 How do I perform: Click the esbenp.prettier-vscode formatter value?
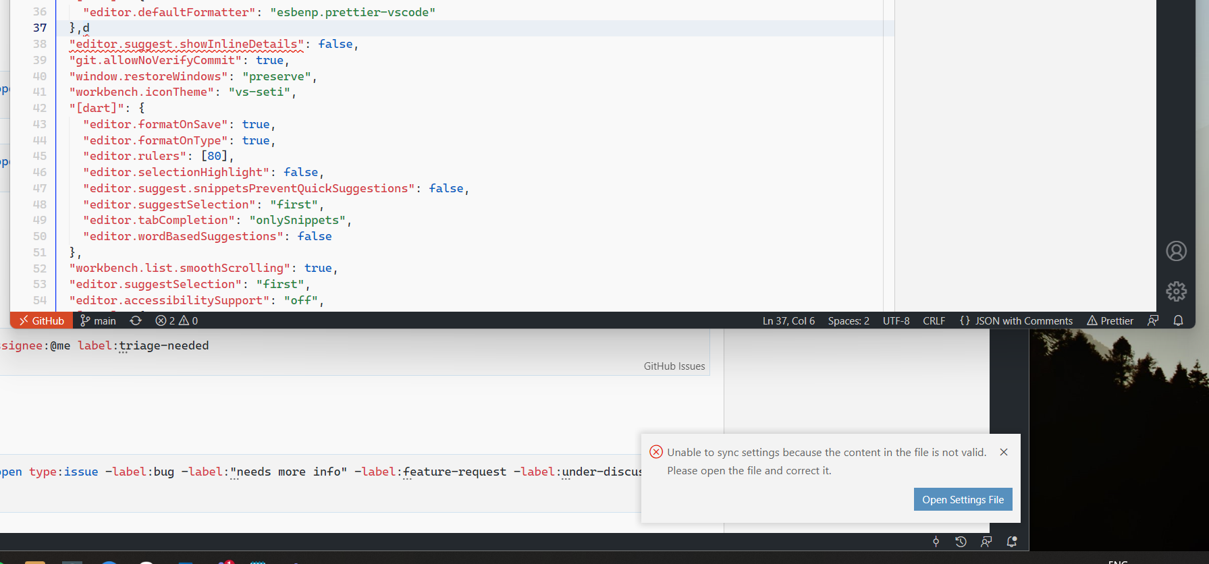click(352, 12)
